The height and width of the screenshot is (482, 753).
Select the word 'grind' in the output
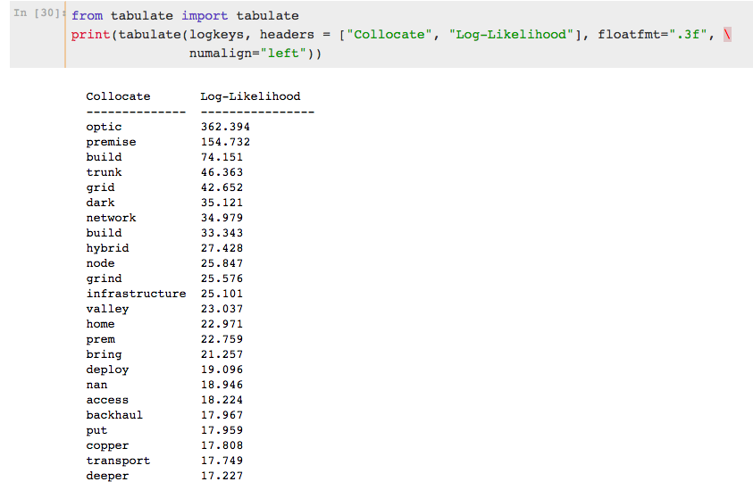104,278
